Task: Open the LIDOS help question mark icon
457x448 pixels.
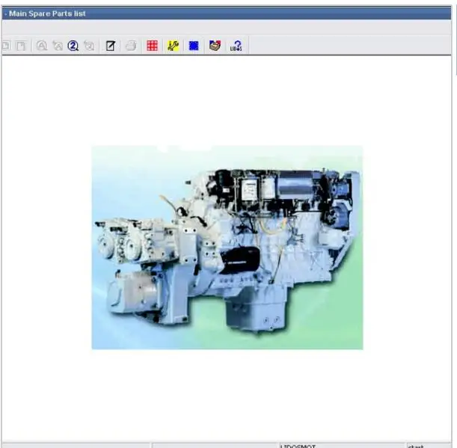Action: [x=236, y=46]
